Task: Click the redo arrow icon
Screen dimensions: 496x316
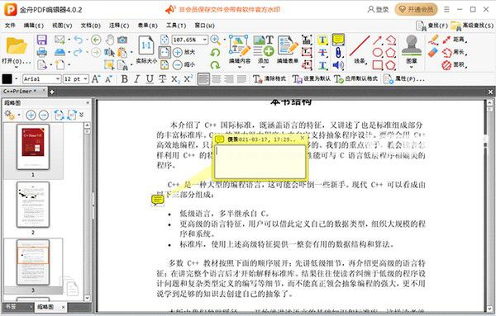Action: [78, 52]
